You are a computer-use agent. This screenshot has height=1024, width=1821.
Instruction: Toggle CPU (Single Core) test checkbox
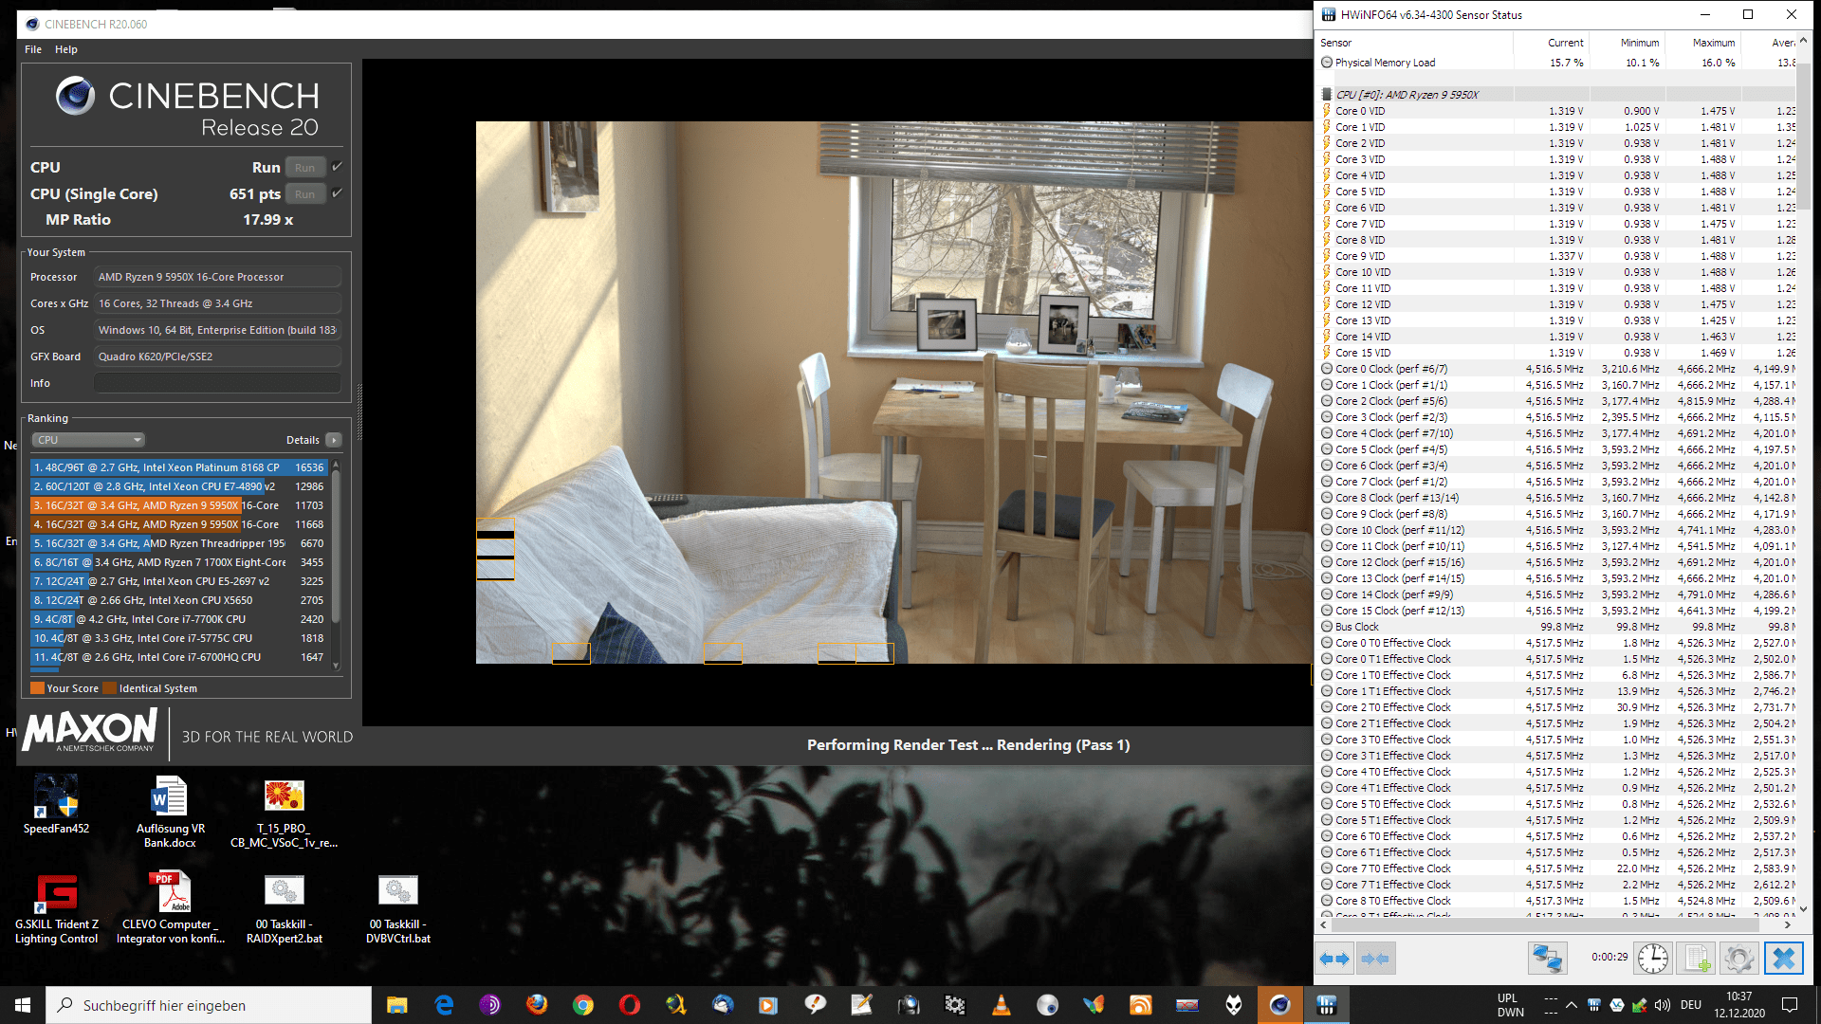(x=337, y=193)
